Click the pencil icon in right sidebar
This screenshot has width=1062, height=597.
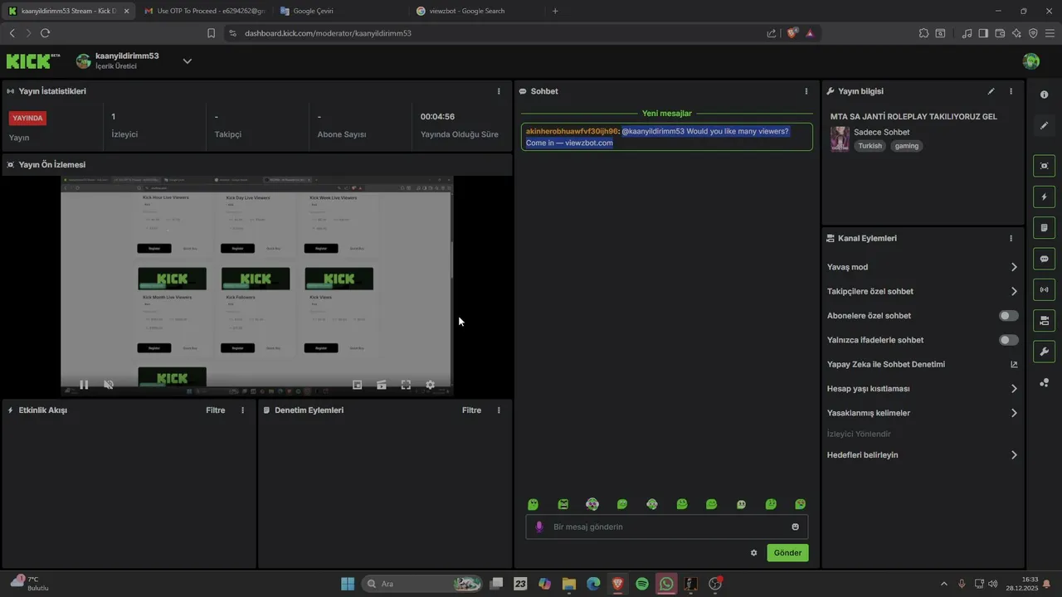pos(1044,125)
